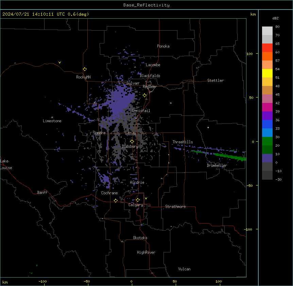Select the RedDeer city label
This screenshot has width=293, height=286.
(x=150, y=87)
